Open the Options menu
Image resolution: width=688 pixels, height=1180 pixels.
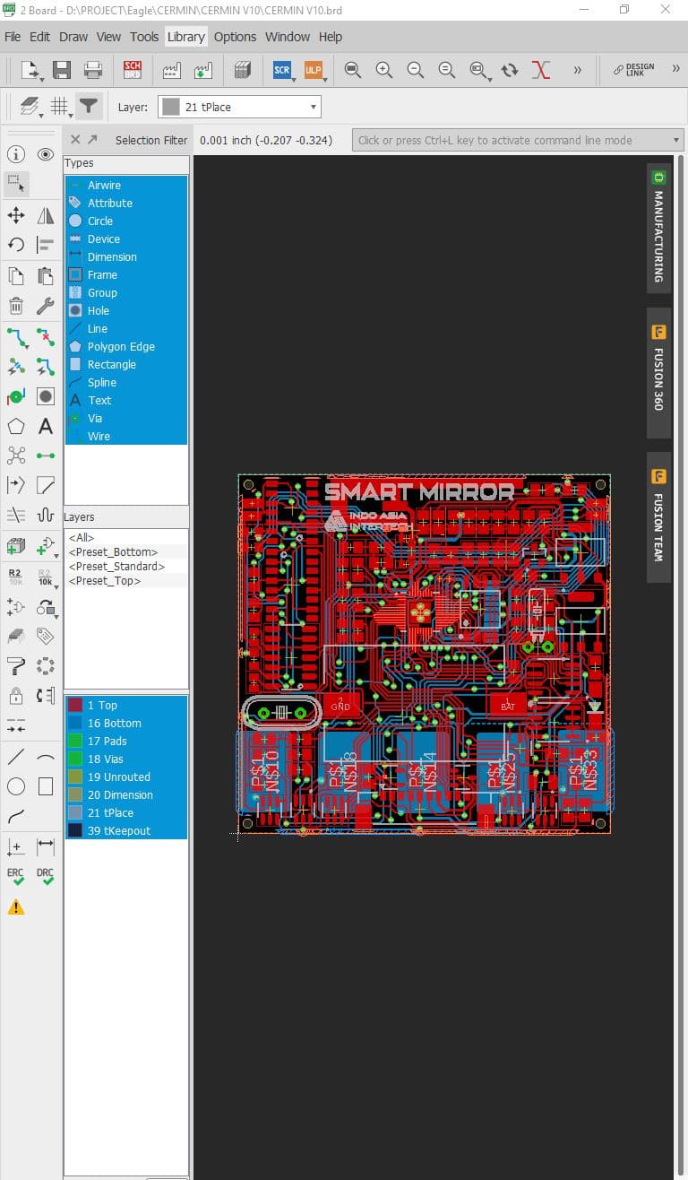(x=235, y=37)
